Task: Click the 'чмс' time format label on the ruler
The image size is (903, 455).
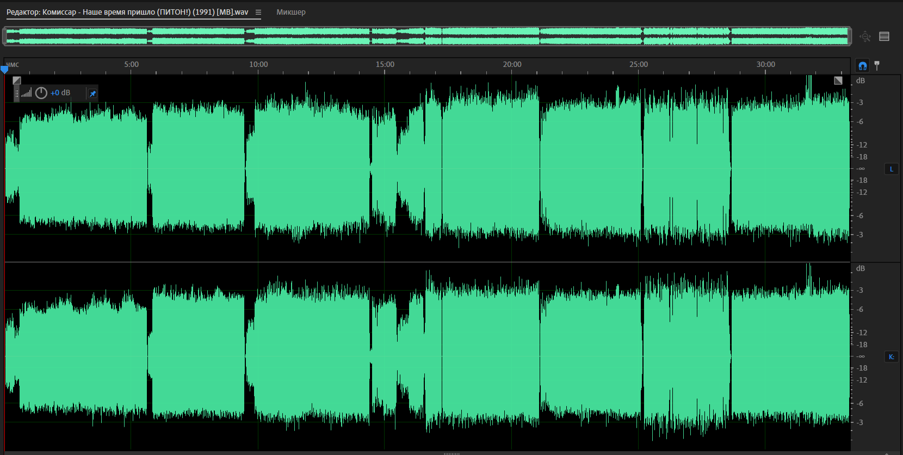Action: [13, 65]
